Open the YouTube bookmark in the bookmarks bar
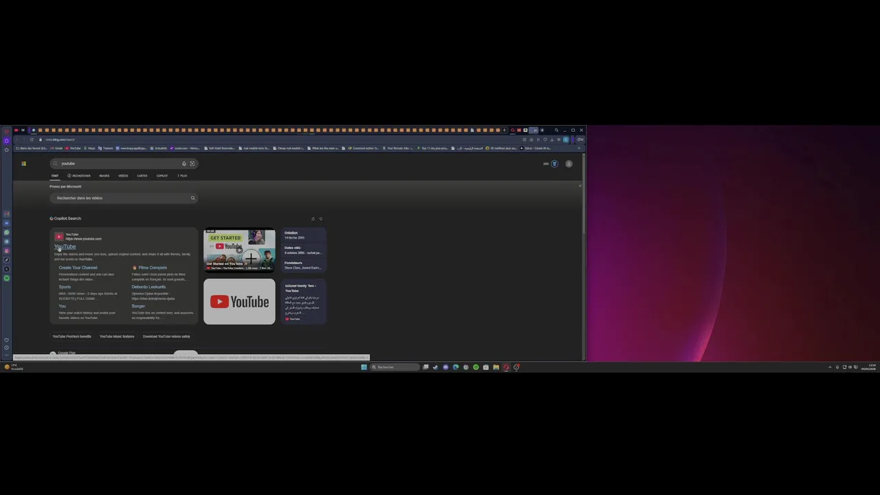 73,148
